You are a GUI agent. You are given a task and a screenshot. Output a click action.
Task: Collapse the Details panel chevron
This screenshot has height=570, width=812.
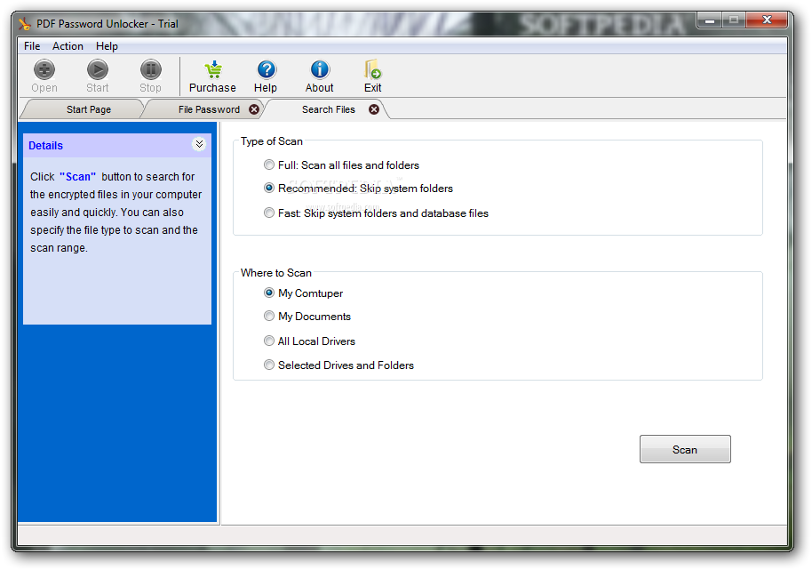pyautogui.click(x=199, y=144)
